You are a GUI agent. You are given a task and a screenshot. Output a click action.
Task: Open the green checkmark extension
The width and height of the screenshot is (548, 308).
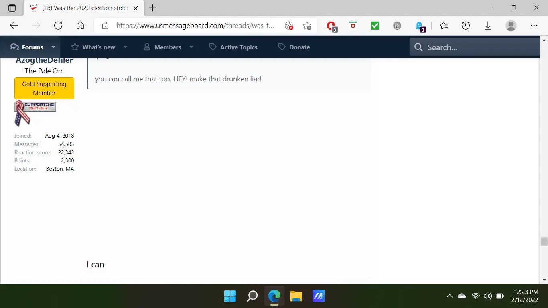[x=375, y=26]
